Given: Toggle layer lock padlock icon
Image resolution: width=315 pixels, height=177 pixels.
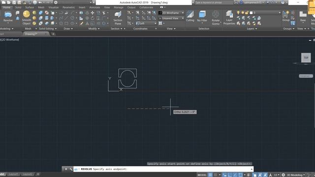Looking at the screenshot, I should click(x=247, y=13).
